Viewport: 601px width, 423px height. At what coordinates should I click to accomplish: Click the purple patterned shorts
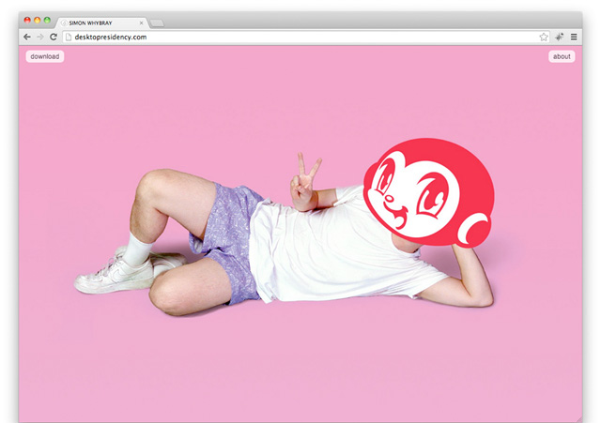[230, 234]
